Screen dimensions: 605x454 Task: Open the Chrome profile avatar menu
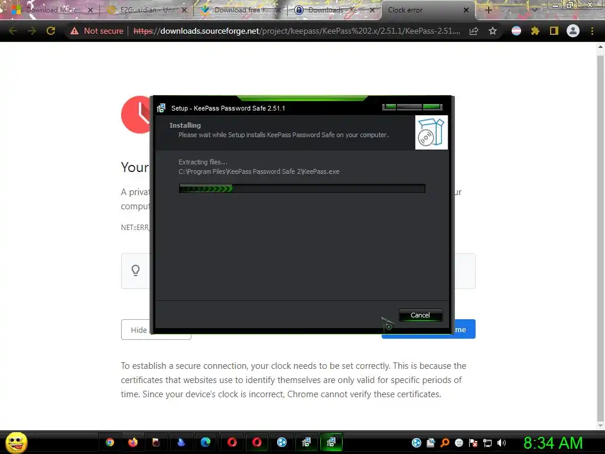point(573,31)
